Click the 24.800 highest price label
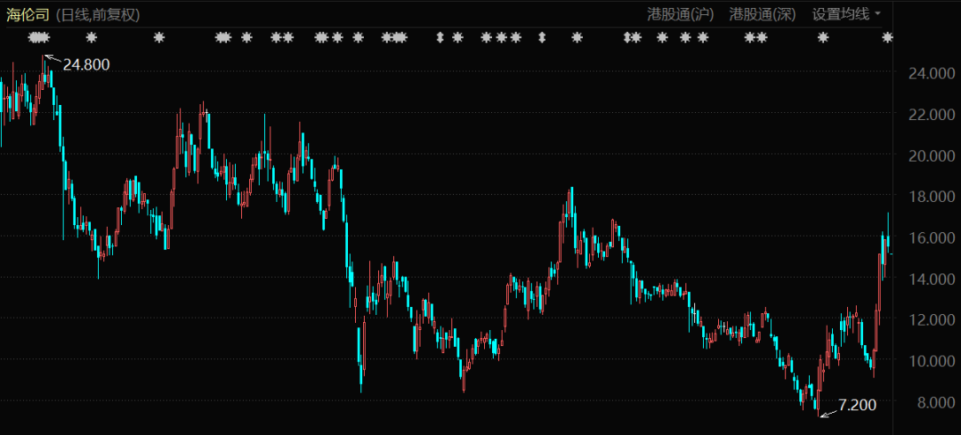 pyautogui.click(x=86, y=64)
